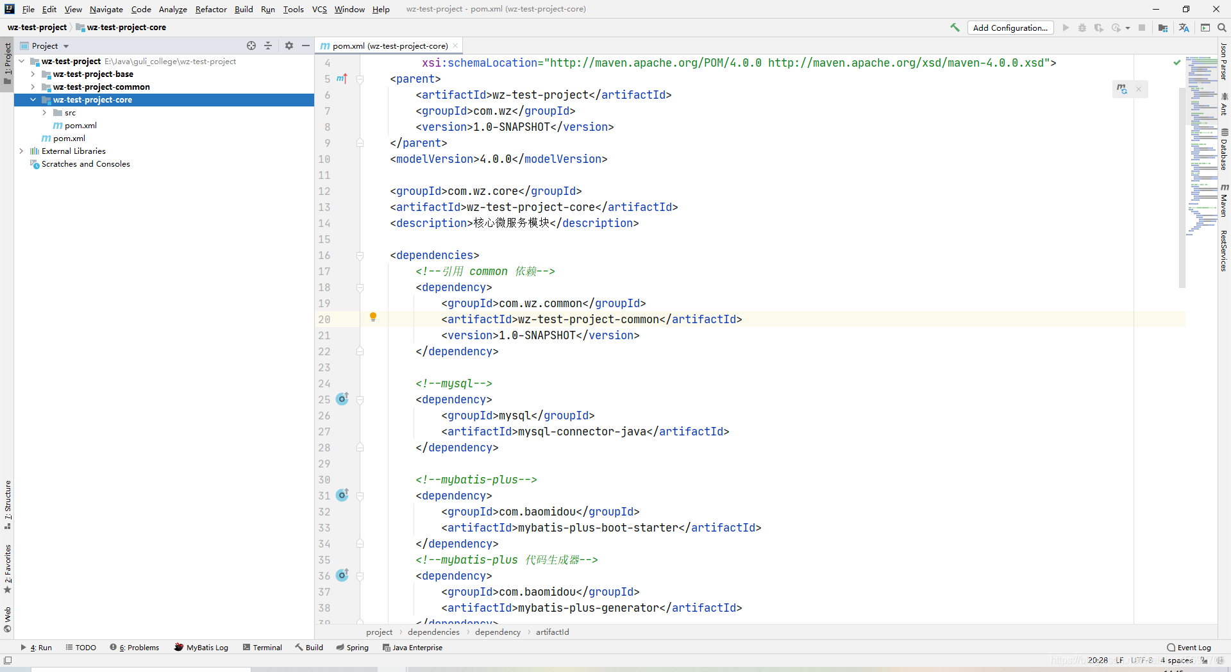Open Java Enterprise tool window
1231x672 pixels.
pyautogui.click(x=412, y=648)
